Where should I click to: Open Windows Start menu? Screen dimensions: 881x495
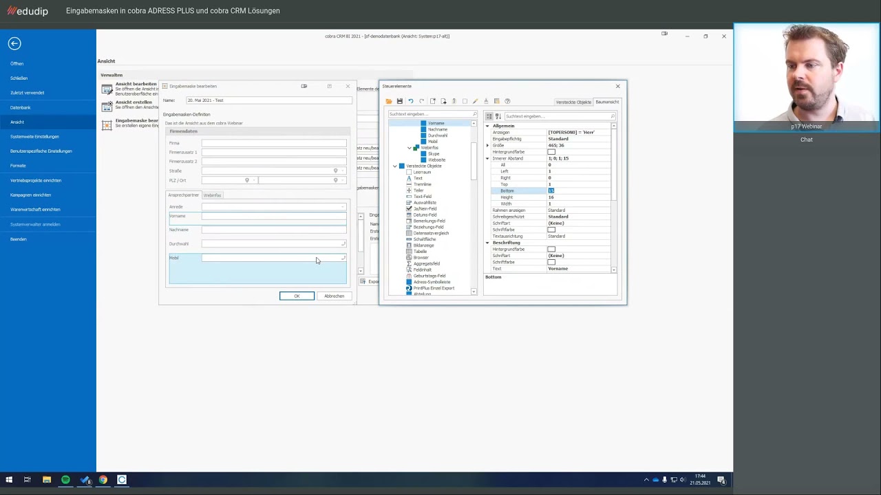[x=9, y=480]
